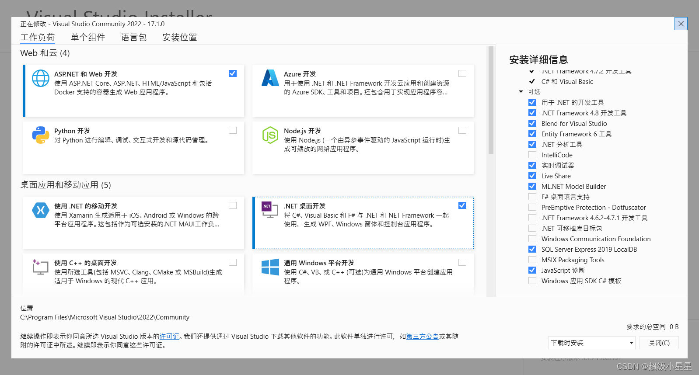
Task: Check the Azure 开发 workload box
Action: 462,73
